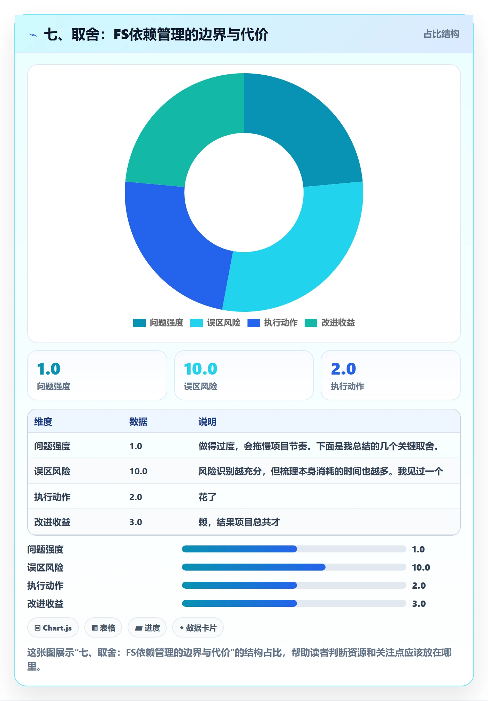Toggle 误区风险 legend color swatch
The width and height of the screenshot is (488, 701).
tap(197, 323)
